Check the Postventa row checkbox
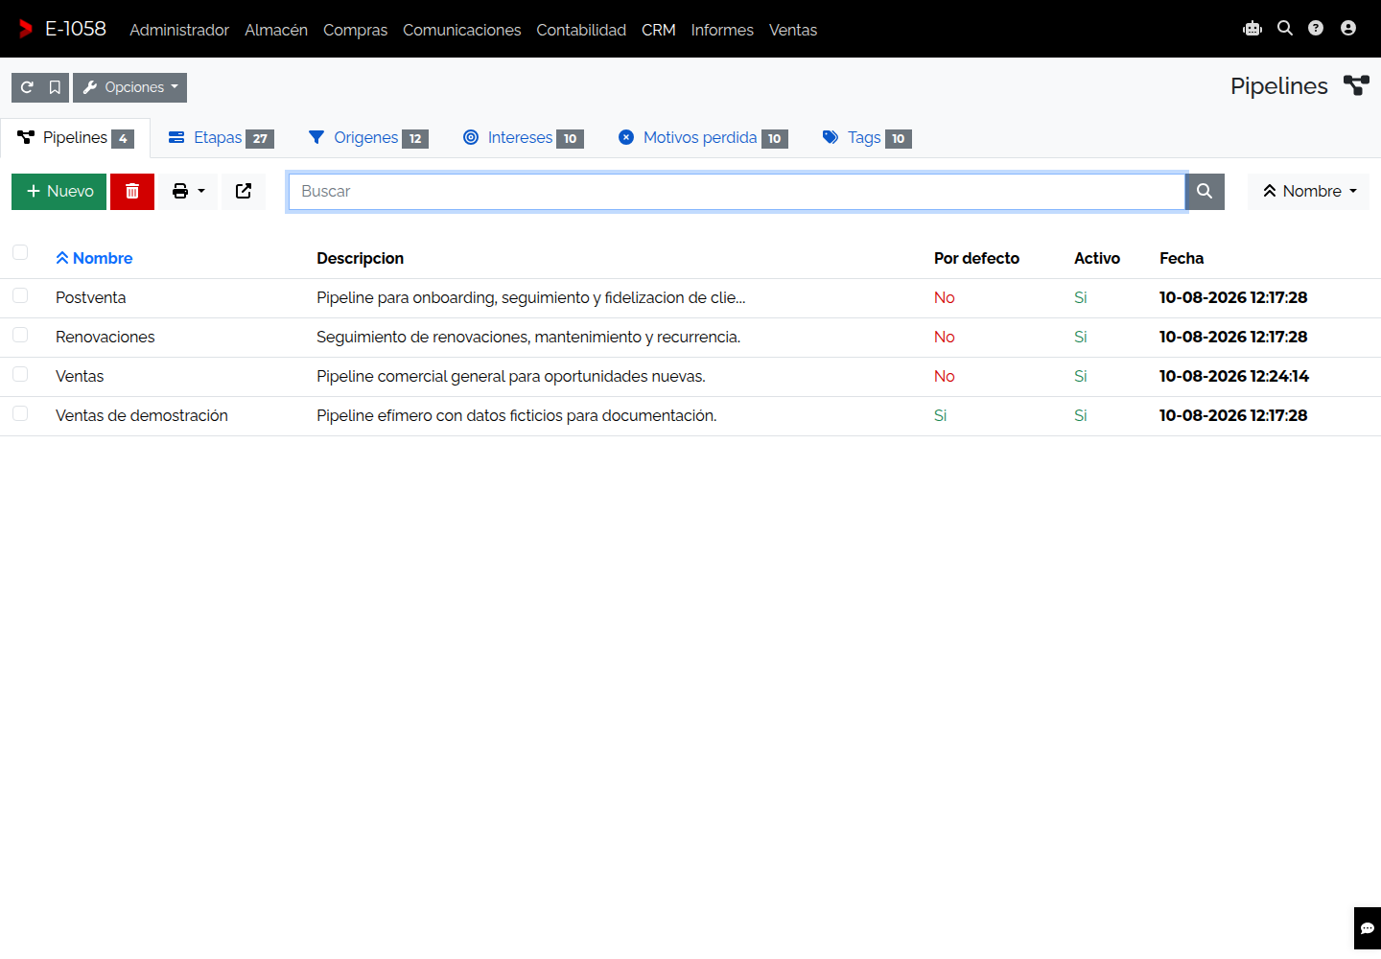This screenshot has width=1381, height=959. [20, 295]
